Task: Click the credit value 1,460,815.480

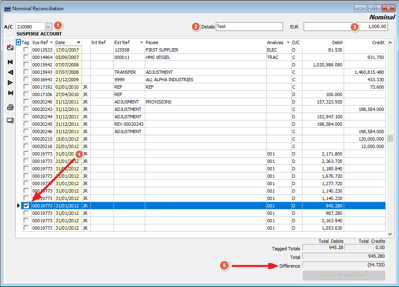Action: click(x=369, y=72)
